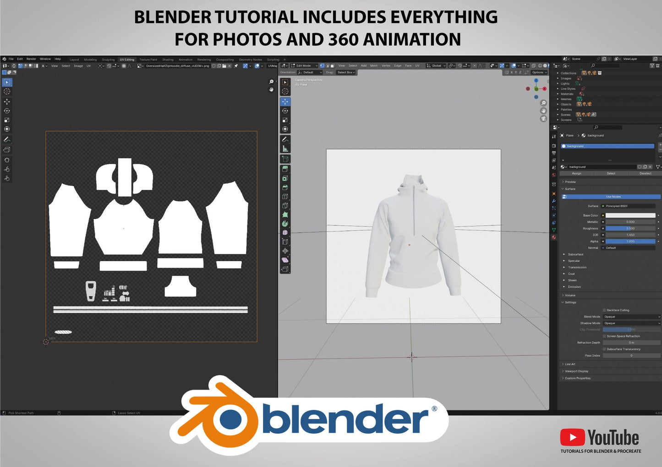
Task: Switch to edge select mode in viewport
Action: pos(327,66)
